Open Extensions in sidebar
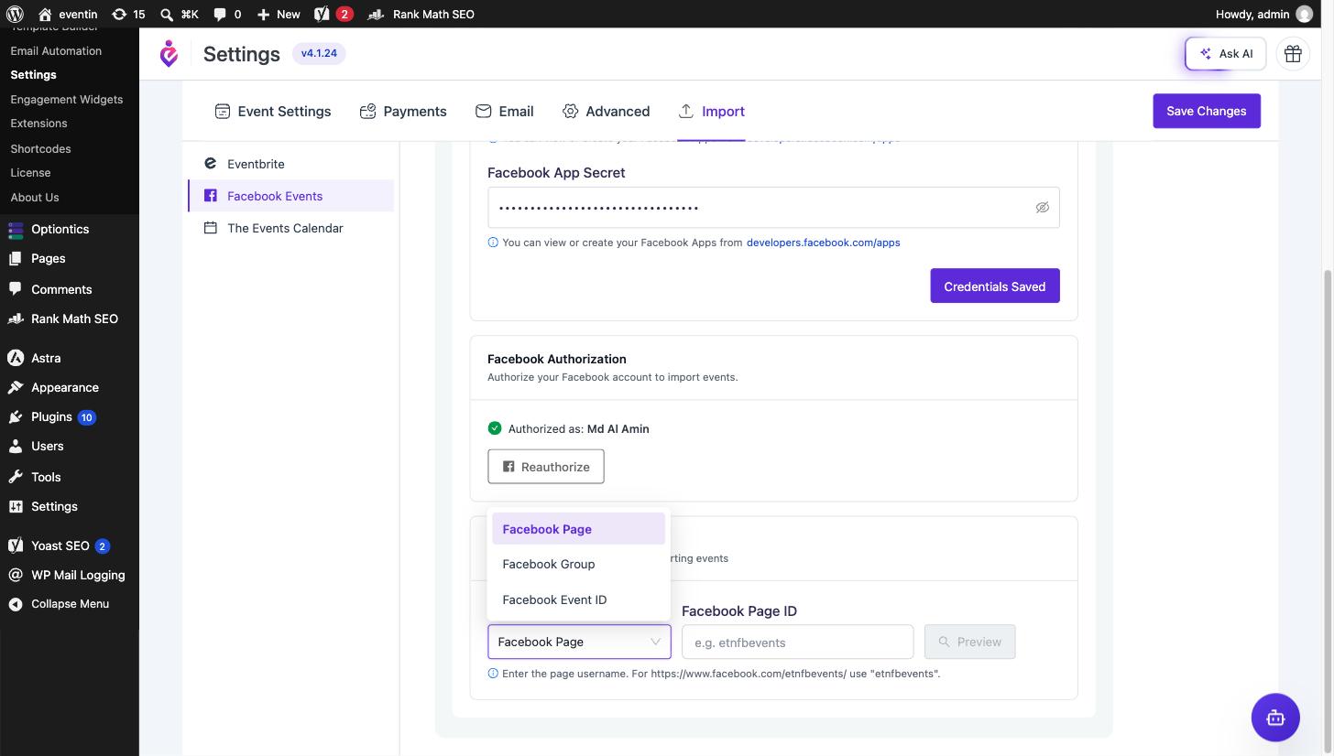Screen dimensions: 1334x756 point(38,123)
